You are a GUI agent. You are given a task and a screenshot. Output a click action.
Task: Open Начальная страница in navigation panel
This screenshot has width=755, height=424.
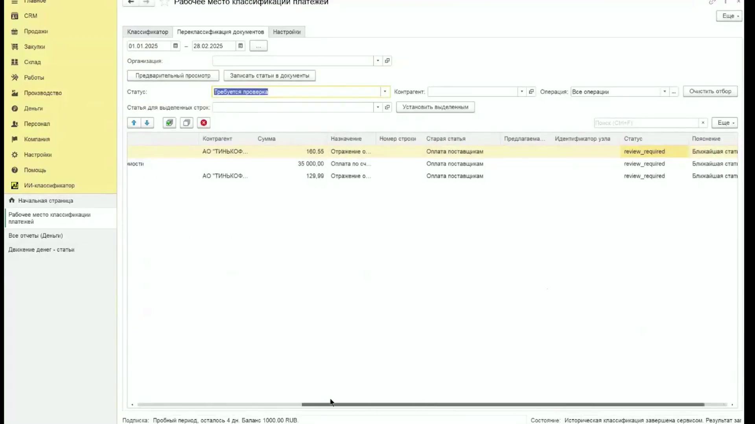[x=46, y=201]
